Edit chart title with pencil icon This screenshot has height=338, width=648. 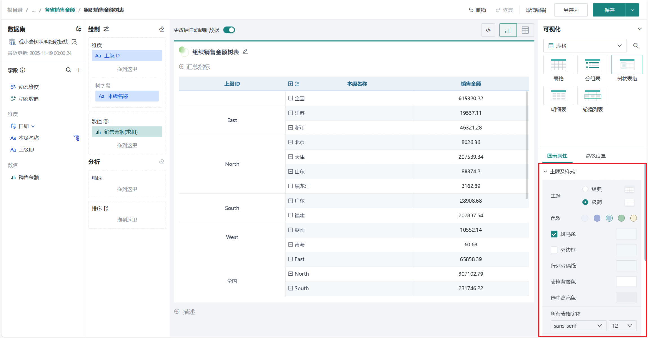pos(245,52)
